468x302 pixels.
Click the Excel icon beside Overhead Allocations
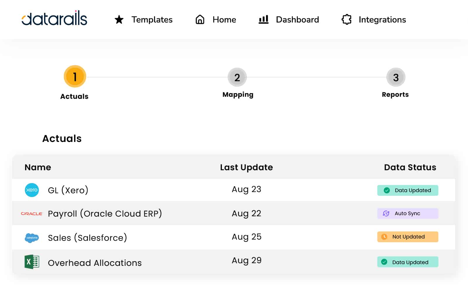pos(32,262)
